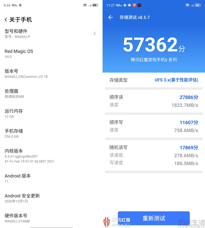Tap the 关于手机 page title
The image size is (205, 228).
point(20,20)
